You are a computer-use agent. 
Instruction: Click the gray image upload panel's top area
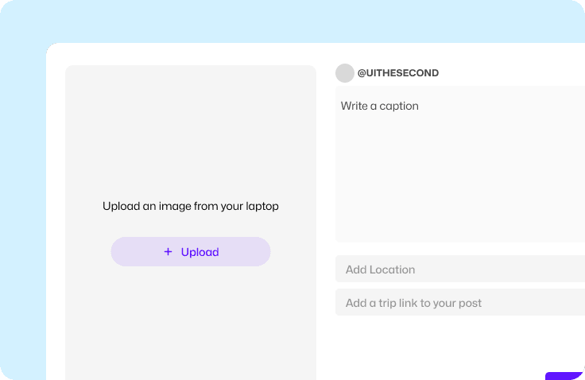(x=191, y=111)
